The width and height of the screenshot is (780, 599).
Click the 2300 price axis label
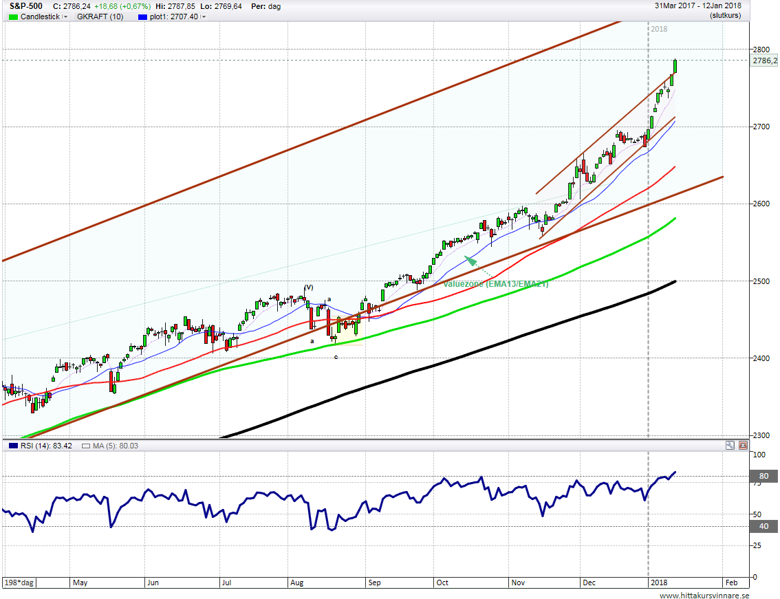tap(761, 435)
